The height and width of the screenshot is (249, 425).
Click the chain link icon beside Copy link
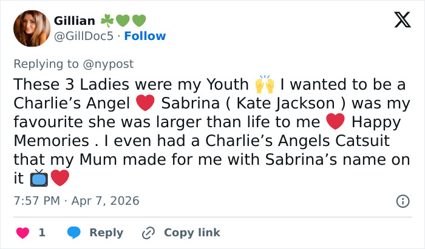click(x=148, y=233)
